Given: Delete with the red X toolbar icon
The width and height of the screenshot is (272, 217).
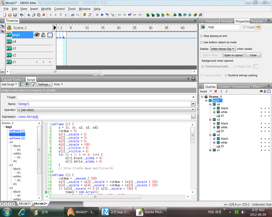Looking at the screenshot, I should point(44,15).
